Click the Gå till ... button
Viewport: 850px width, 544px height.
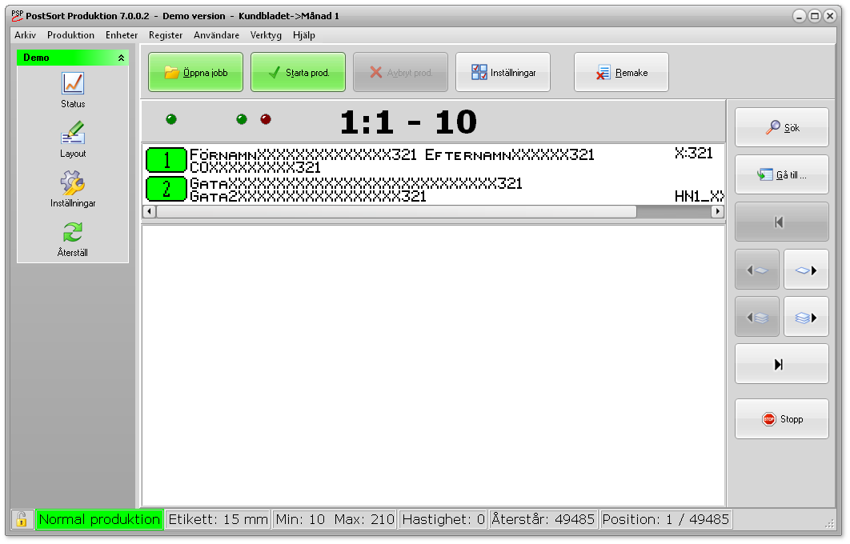point(782,174)
